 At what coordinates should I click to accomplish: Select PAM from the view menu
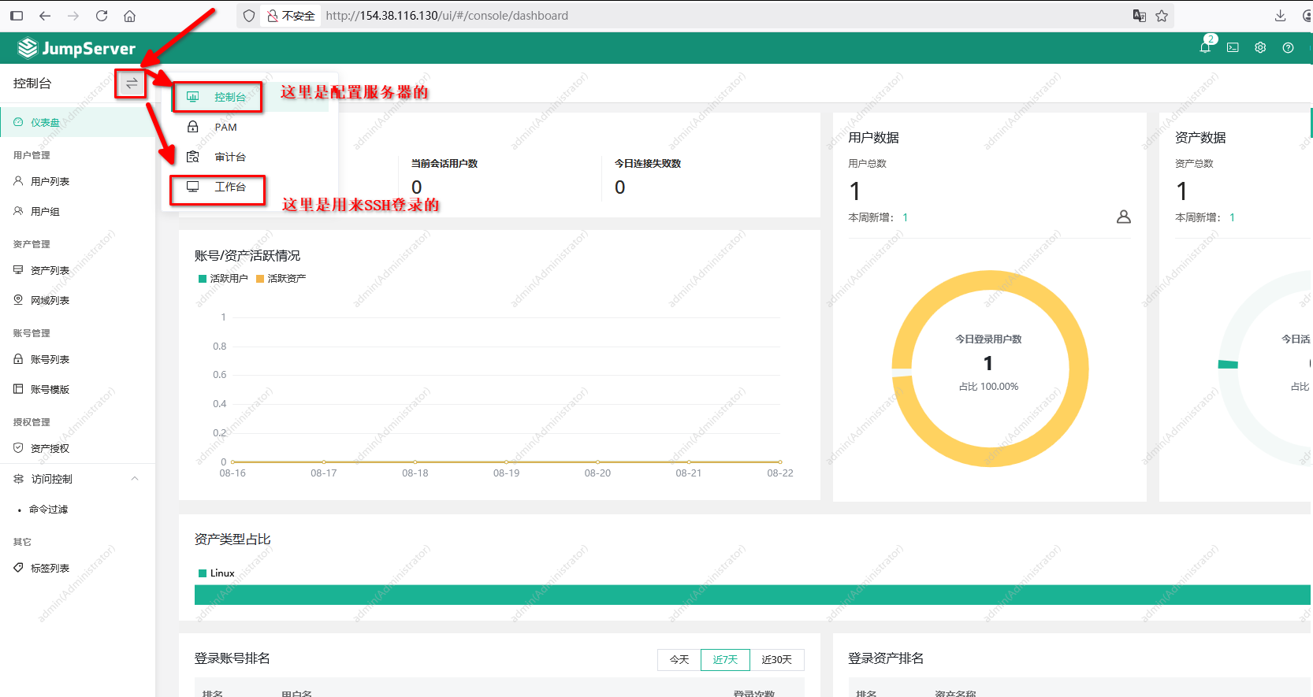[x=225, y=128]
